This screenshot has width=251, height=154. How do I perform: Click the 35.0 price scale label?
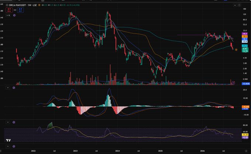pyautogui.click(x=245, y=31)
